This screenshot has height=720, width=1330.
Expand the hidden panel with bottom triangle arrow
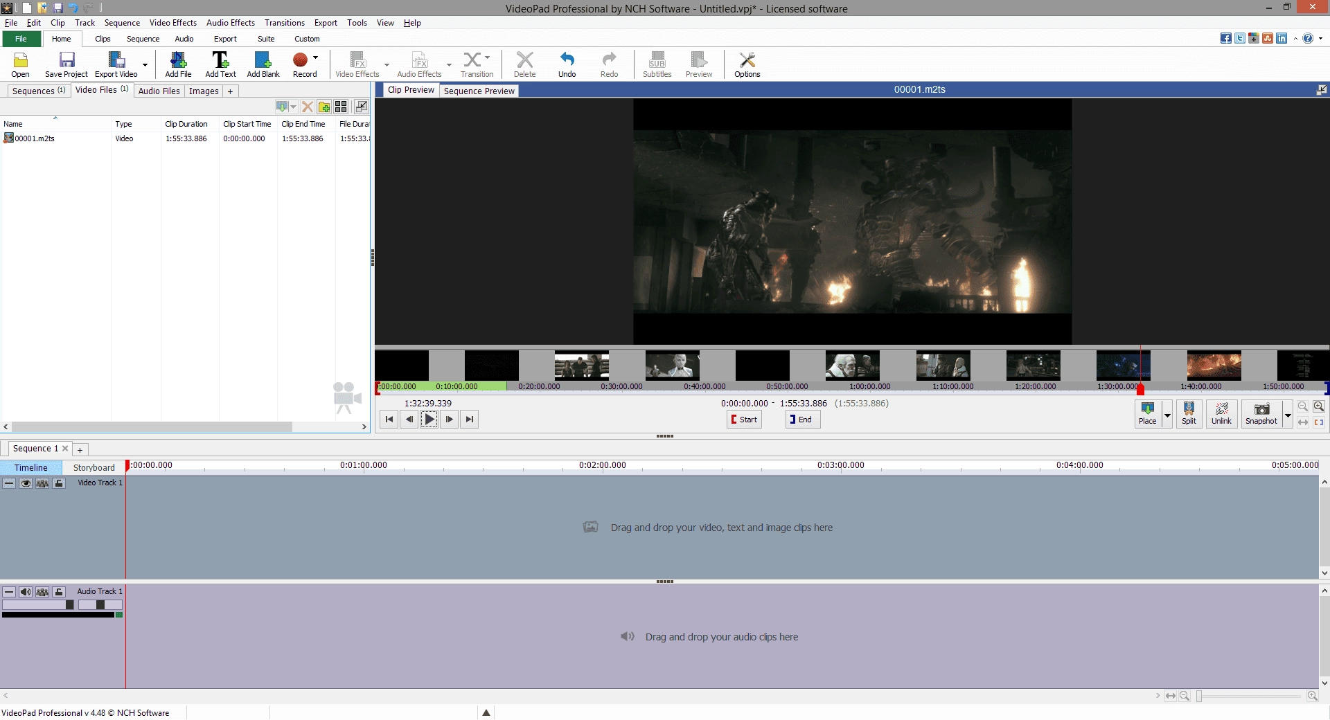(x=486, y=712)
